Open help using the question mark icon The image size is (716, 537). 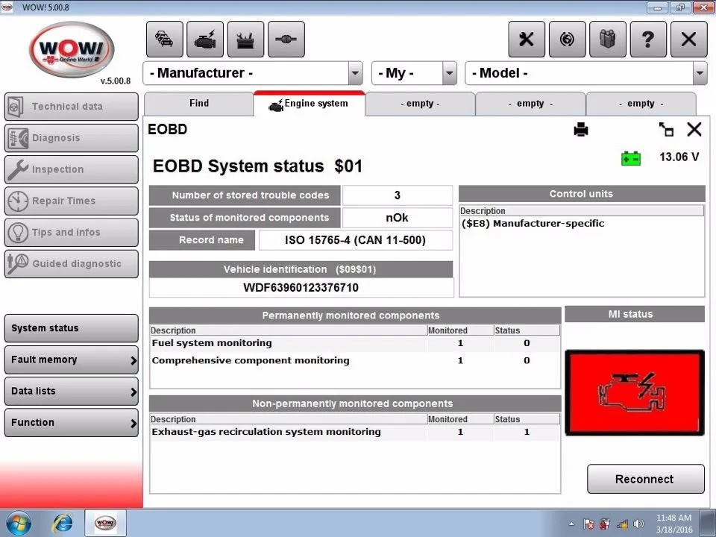pyautogui.click(x=648, y=39)
